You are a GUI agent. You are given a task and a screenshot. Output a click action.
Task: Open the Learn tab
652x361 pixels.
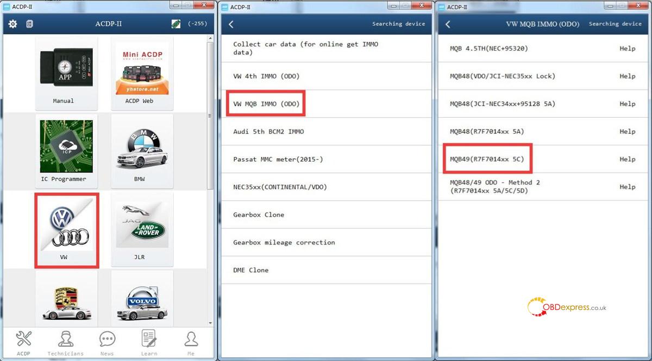pos(149,343)
